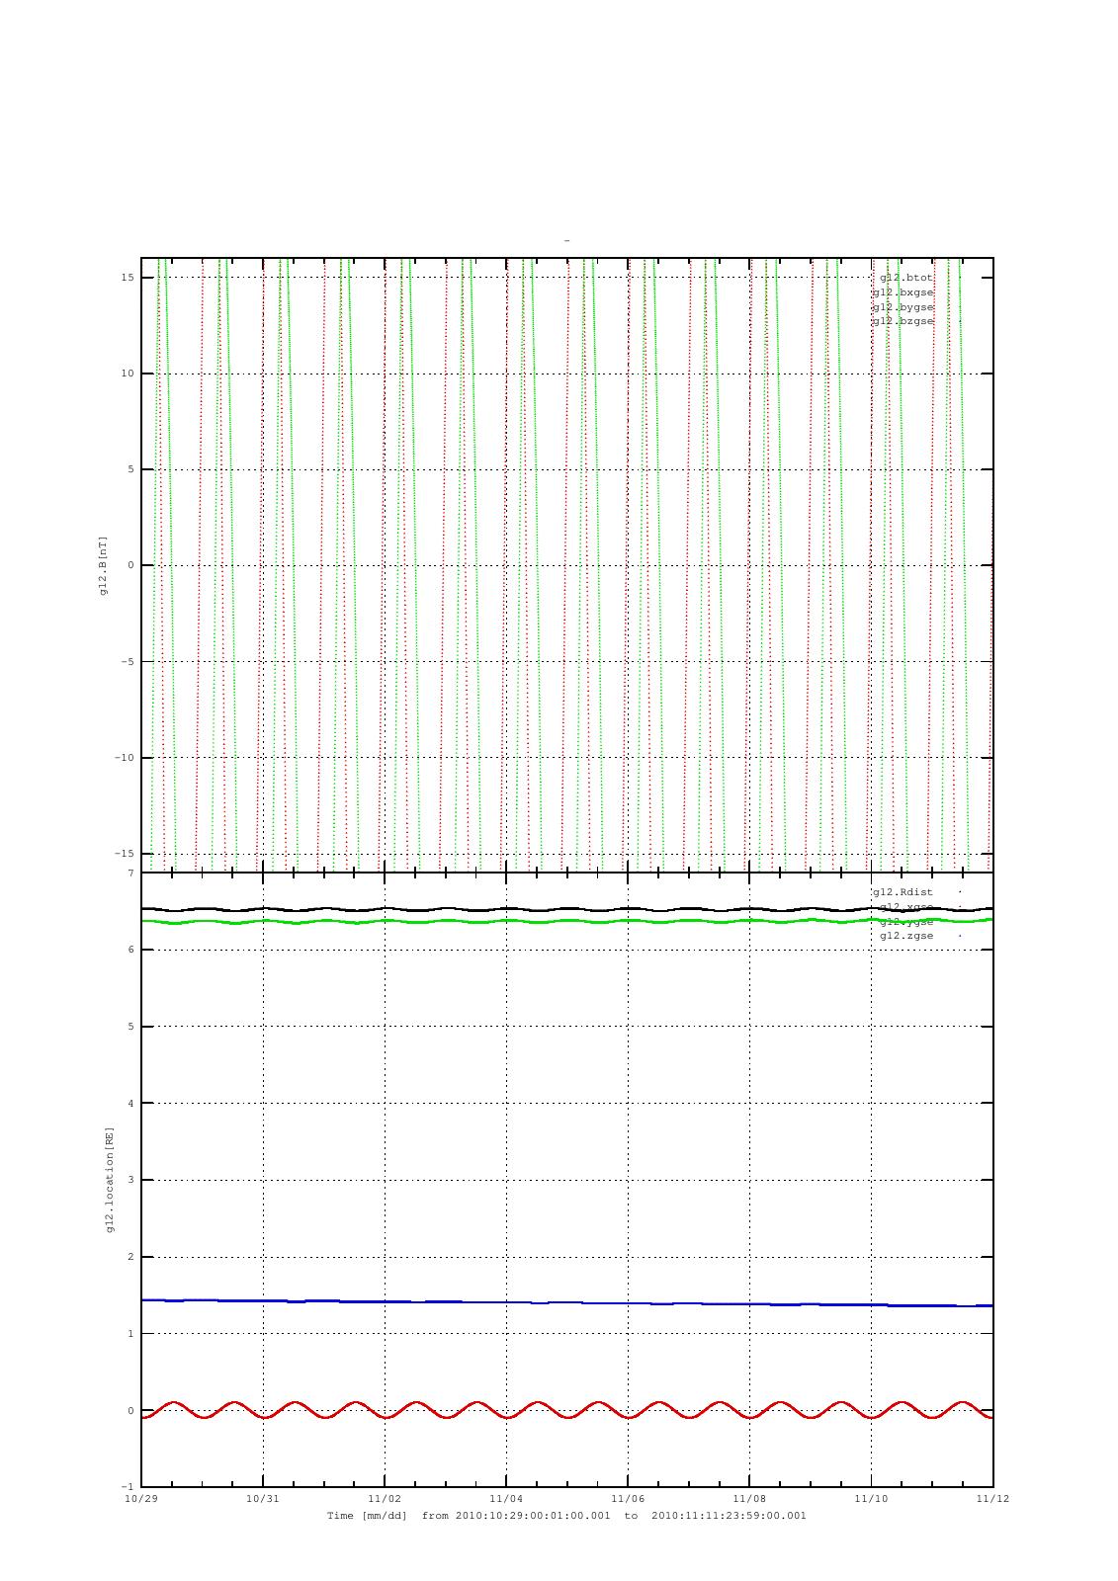Click the 7 tick on the location axis
The image size is (1118, 1581).
[130, 874]
